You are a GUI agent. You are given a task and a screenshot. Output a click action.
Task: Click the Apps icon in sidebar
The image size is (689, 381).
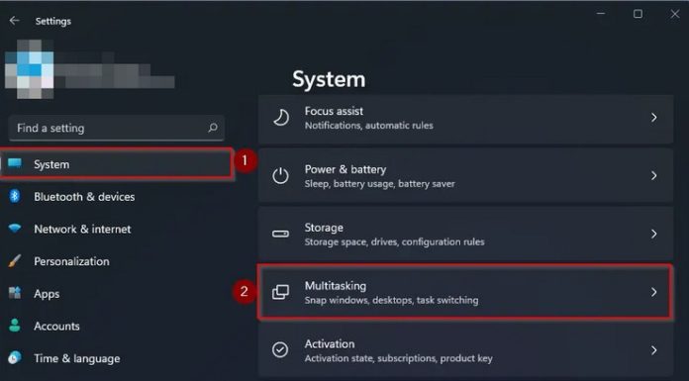pos(15,293)
